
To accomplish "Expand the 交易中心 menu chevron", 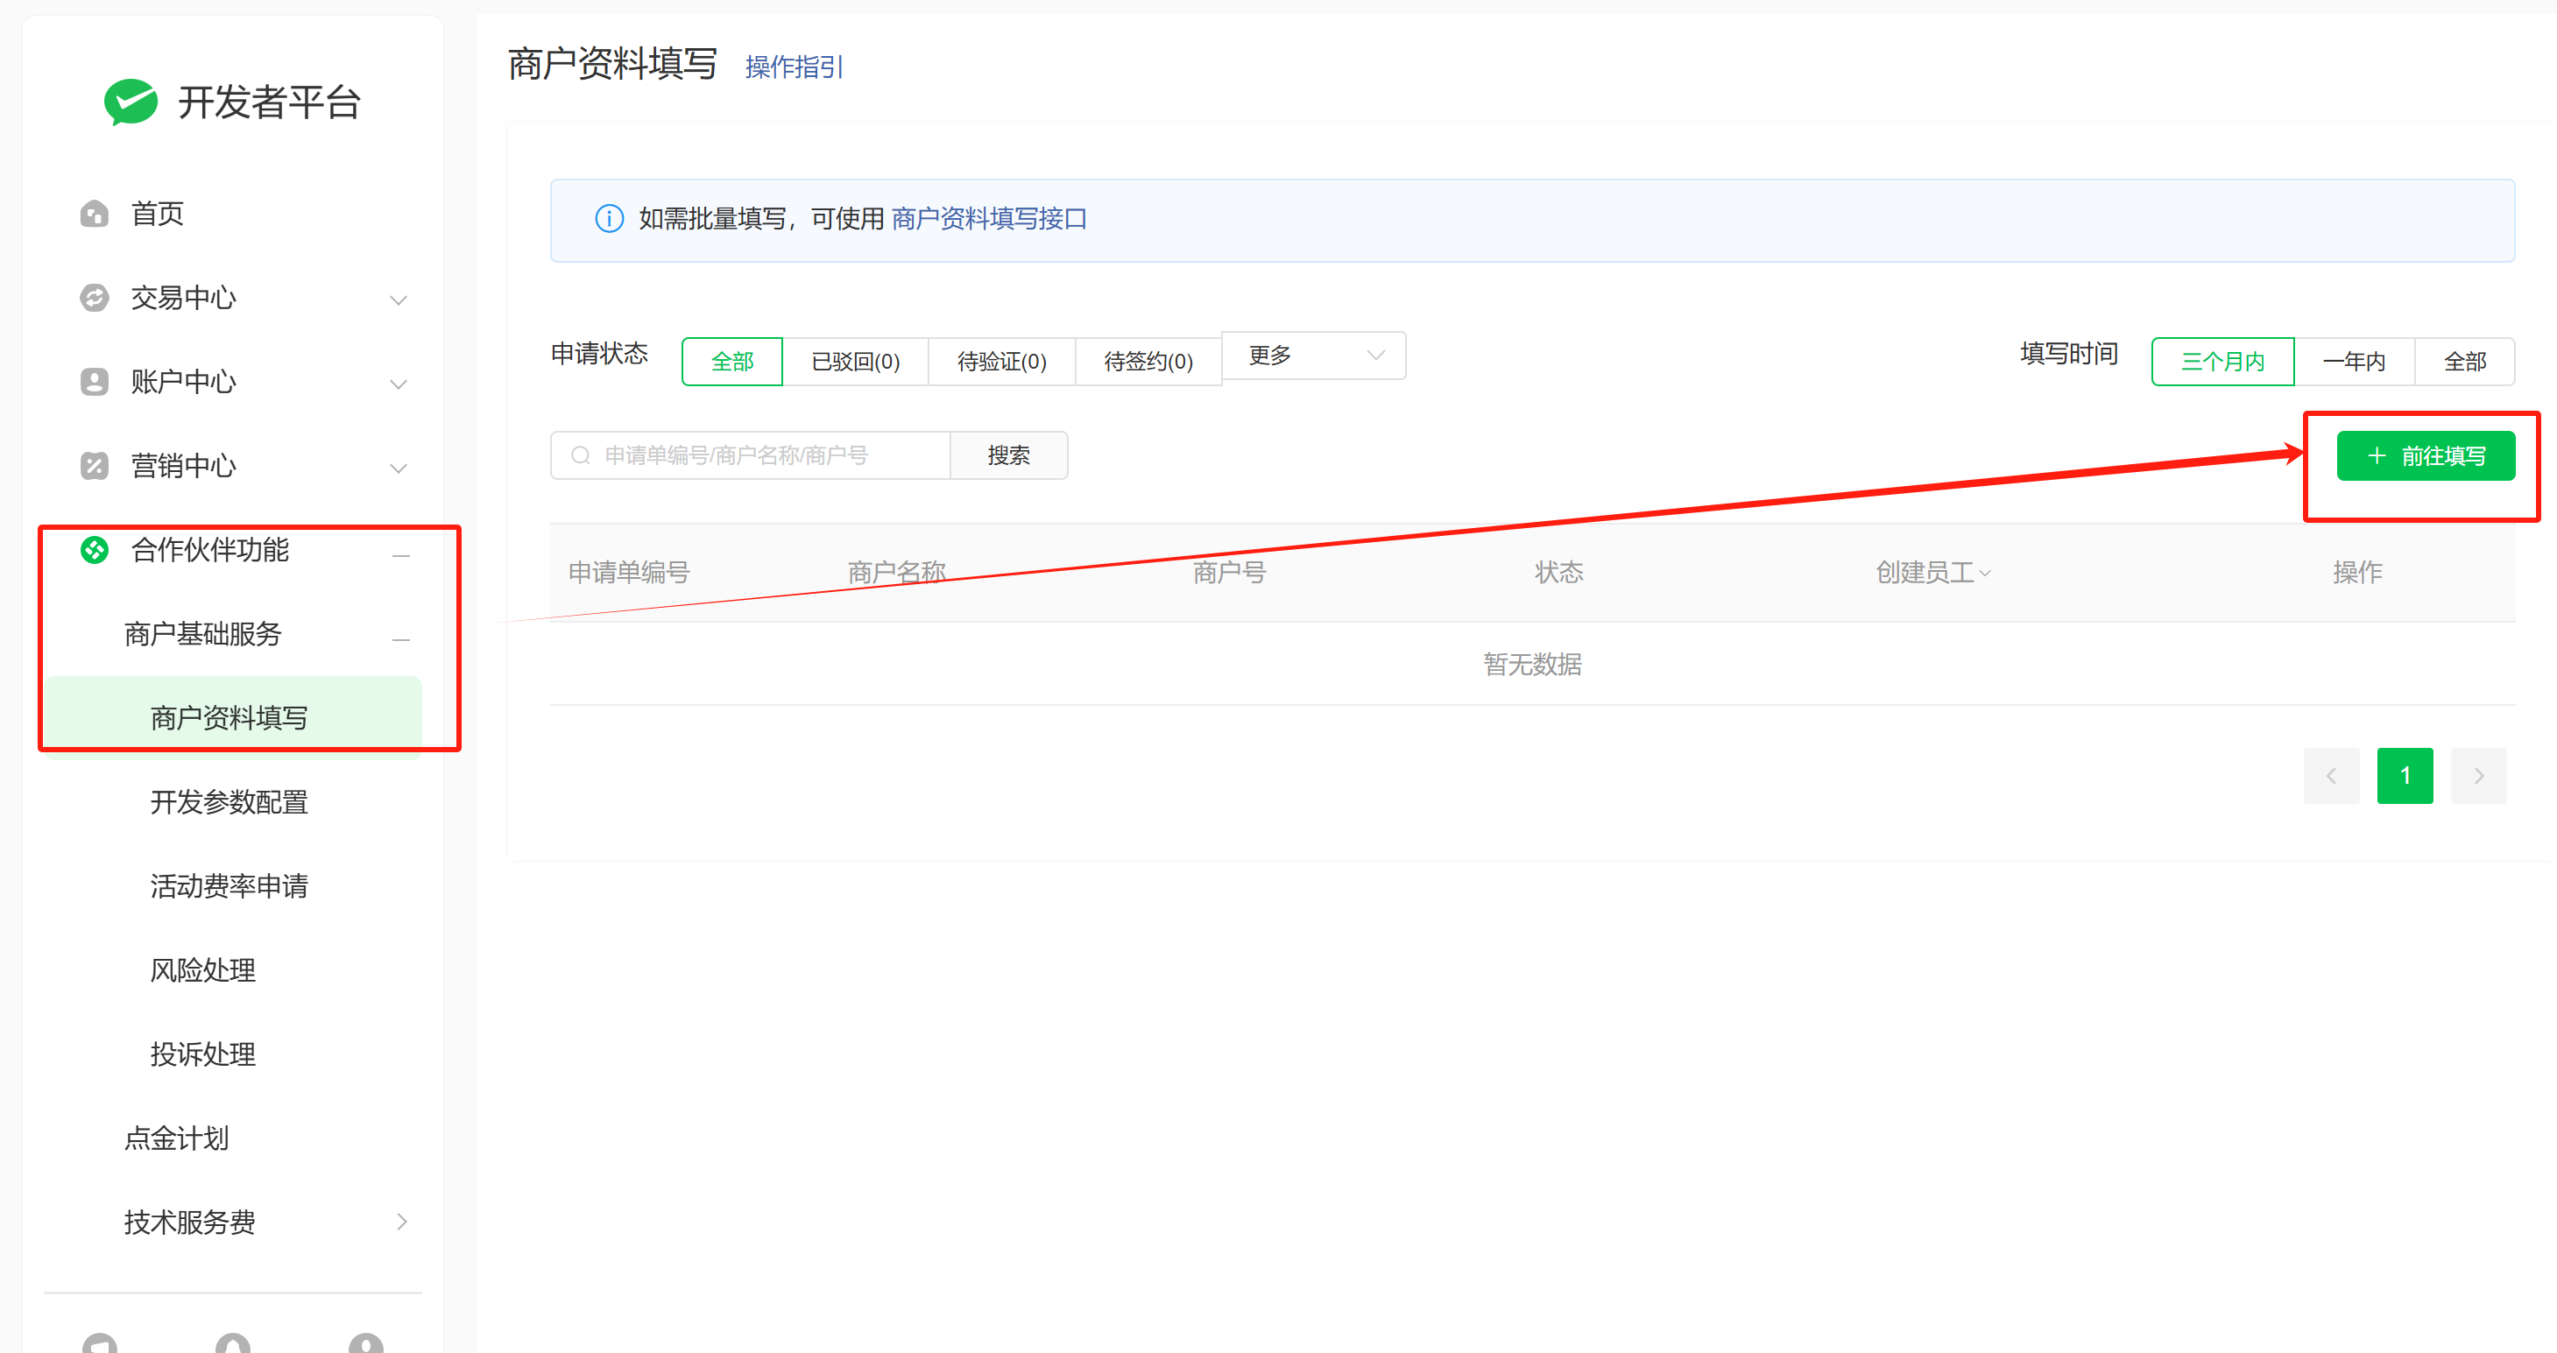I will click(399, 299).
